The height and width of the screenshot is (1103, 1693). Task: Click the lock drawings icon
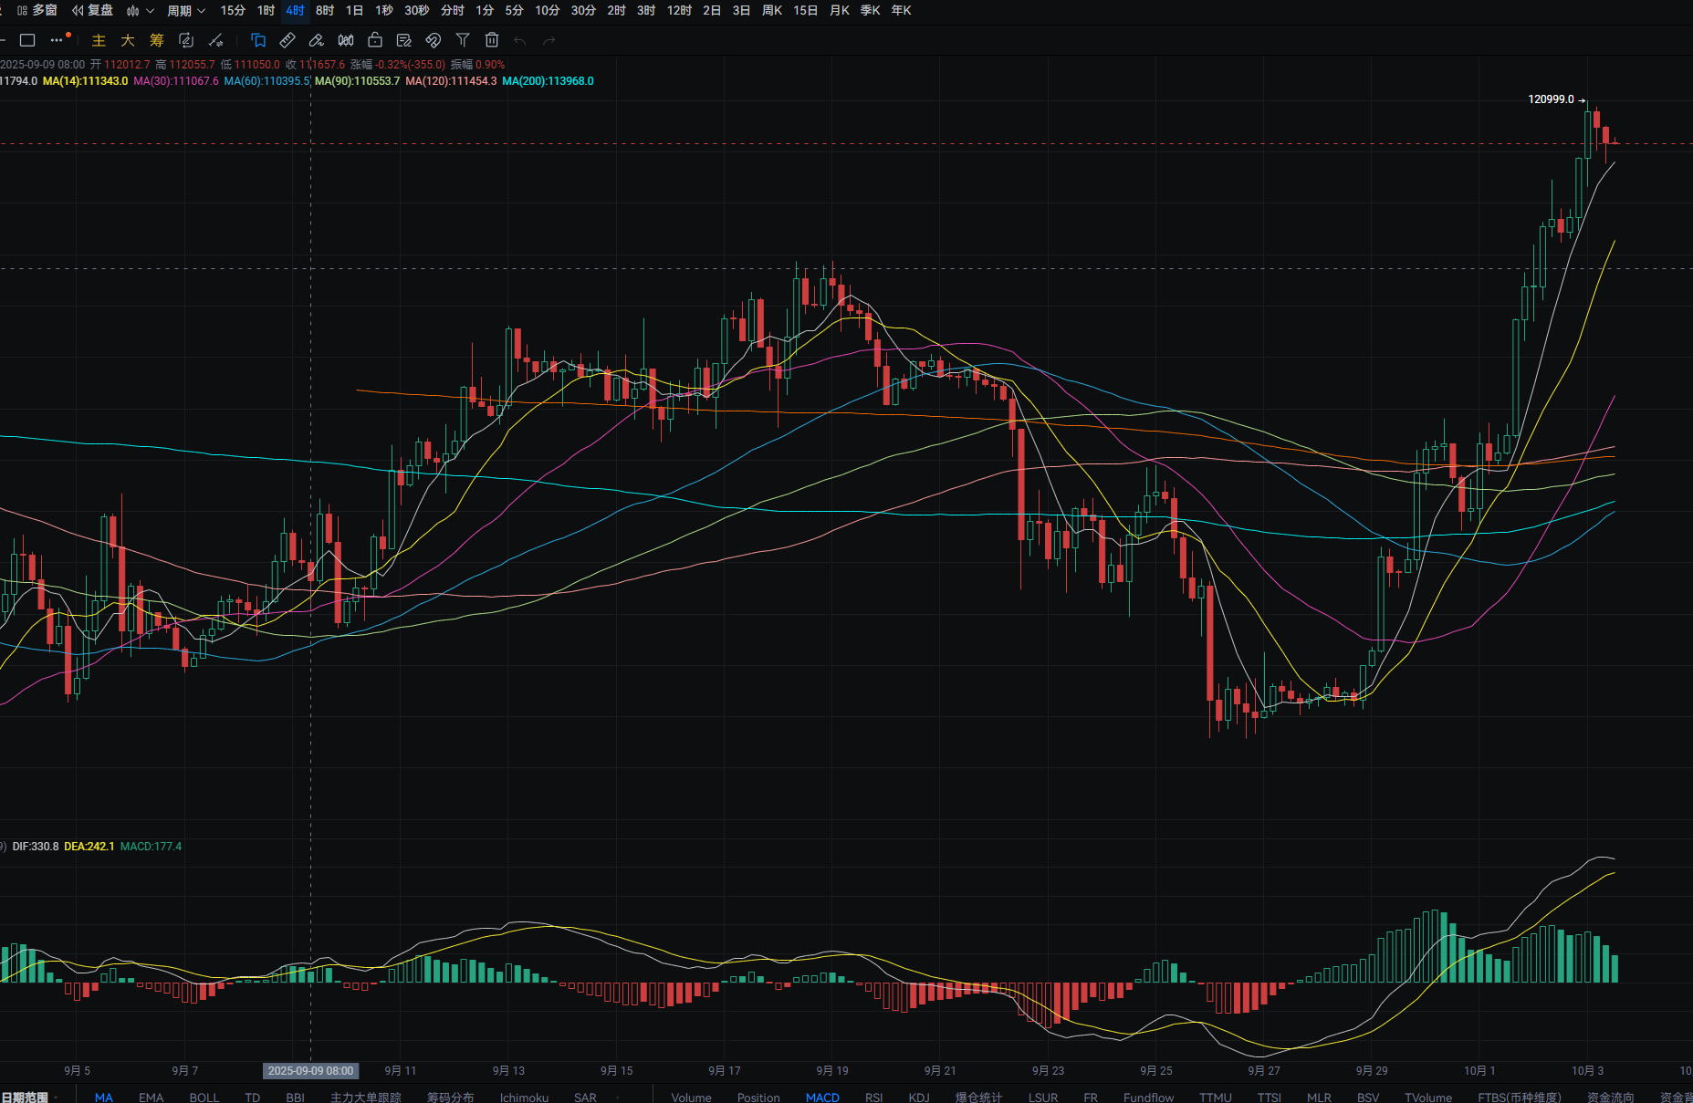pos(375,40)
